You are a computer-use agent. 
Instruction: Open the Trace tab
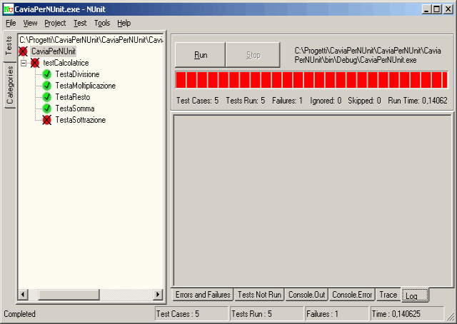388,295
